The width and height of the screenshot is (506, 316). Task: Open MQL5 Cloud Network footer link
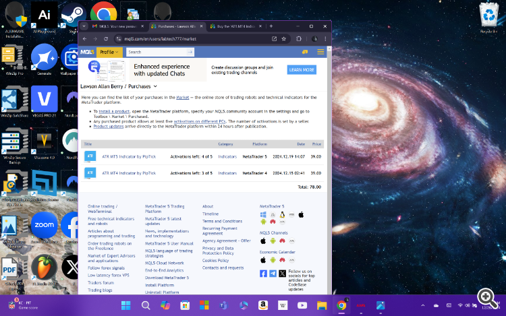[164, 263]
